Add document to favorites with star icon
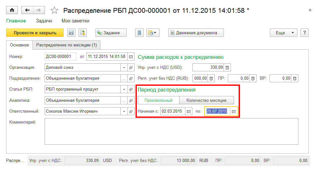This screenshot has height=169, width=317. click(x=54, y=10)
